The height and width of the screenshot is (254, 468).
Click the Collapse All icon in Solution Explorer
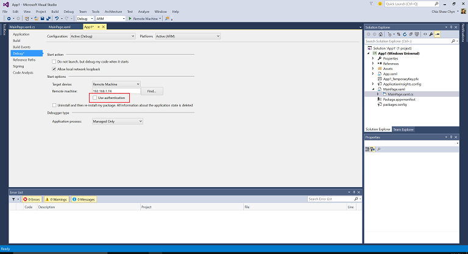(411, 34)
